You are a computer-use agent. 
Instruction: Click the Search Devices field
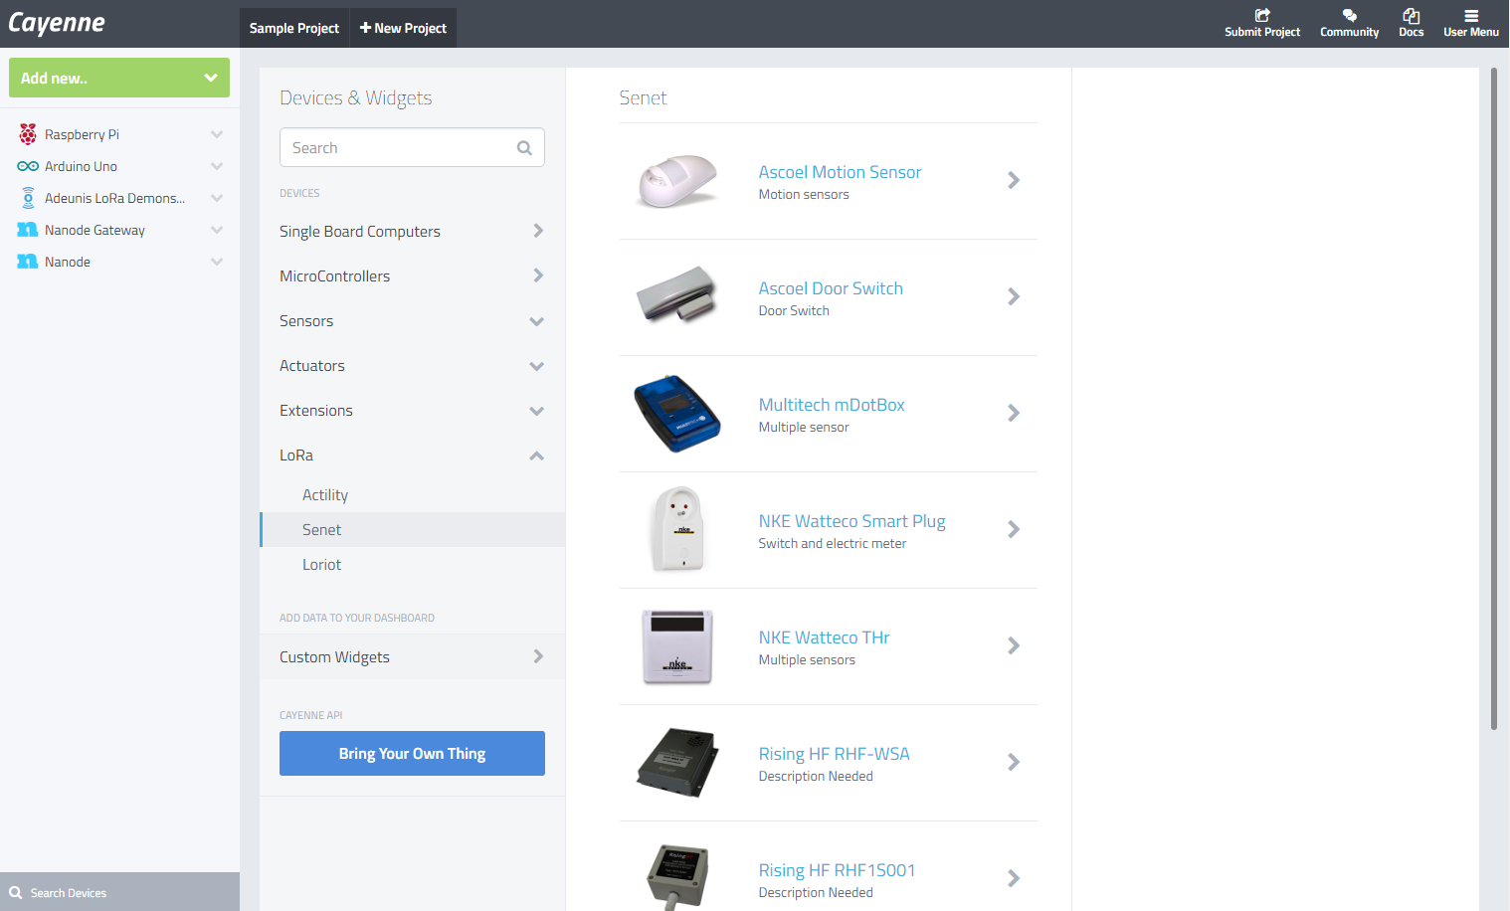click(119, 892)
